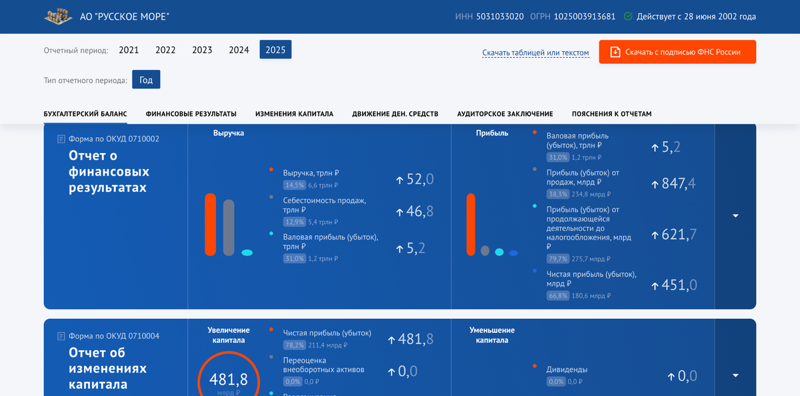The image size is (800, 396).
Task: Select period type Год
Action: click(x=146, y=80)
